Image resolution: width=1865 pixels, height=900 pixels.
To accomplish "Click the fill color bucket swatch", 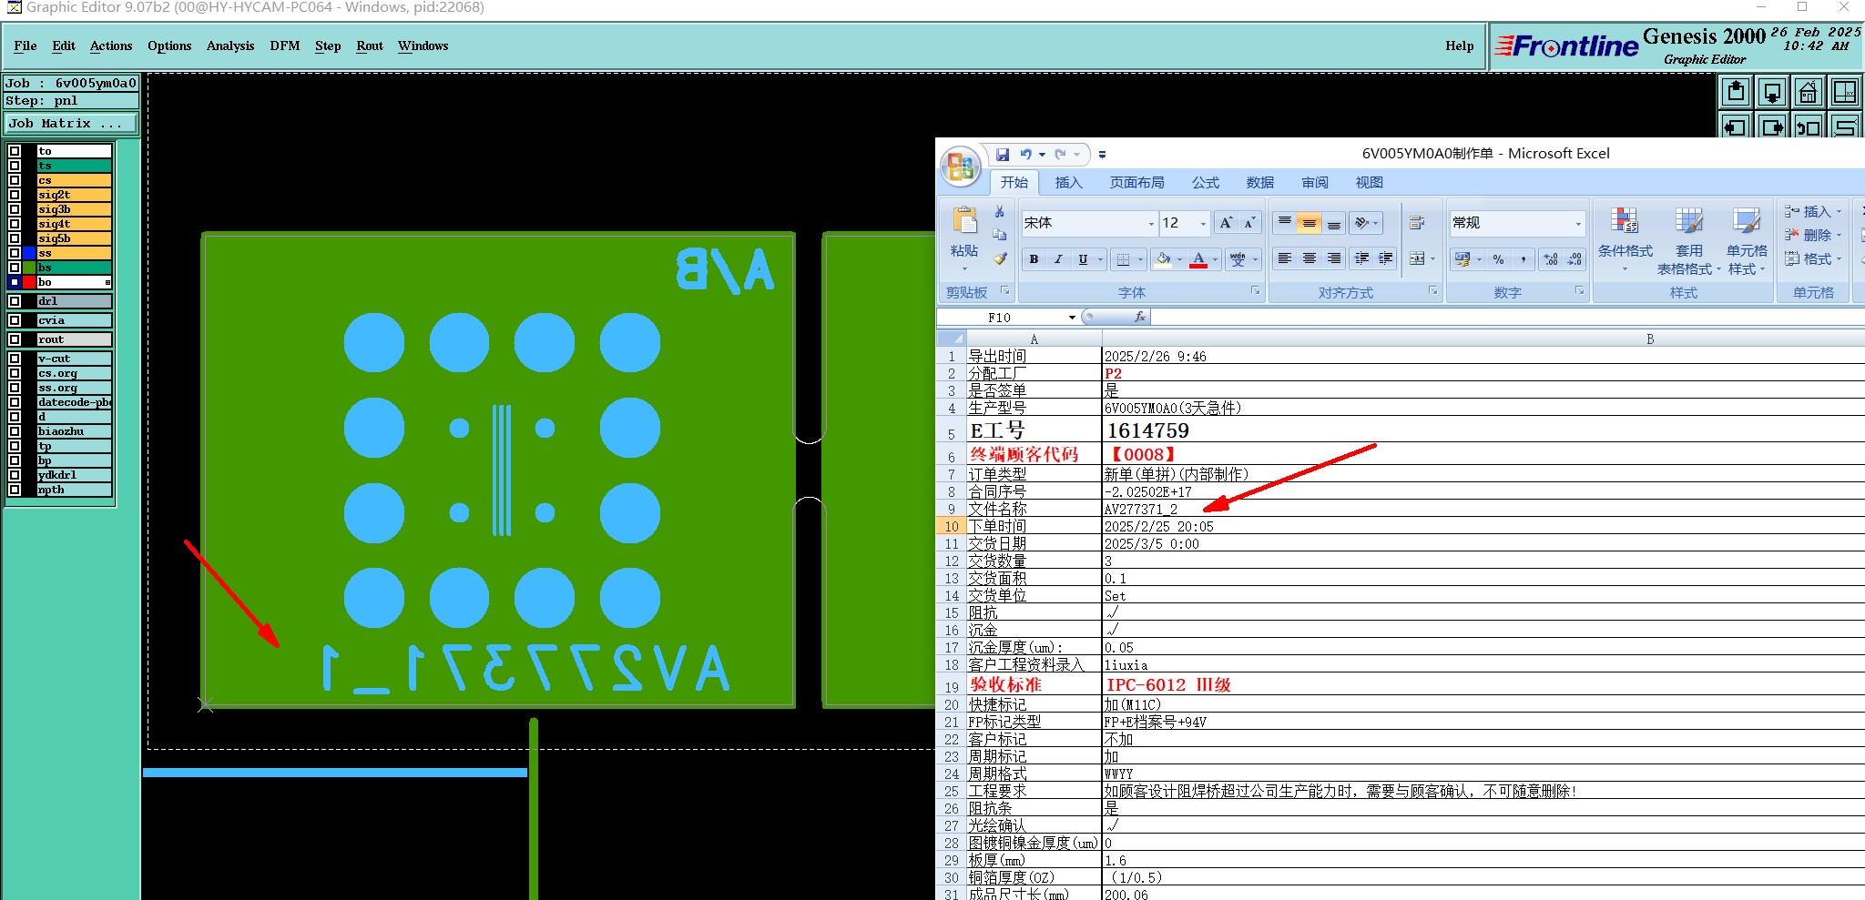I will 1163,259.
